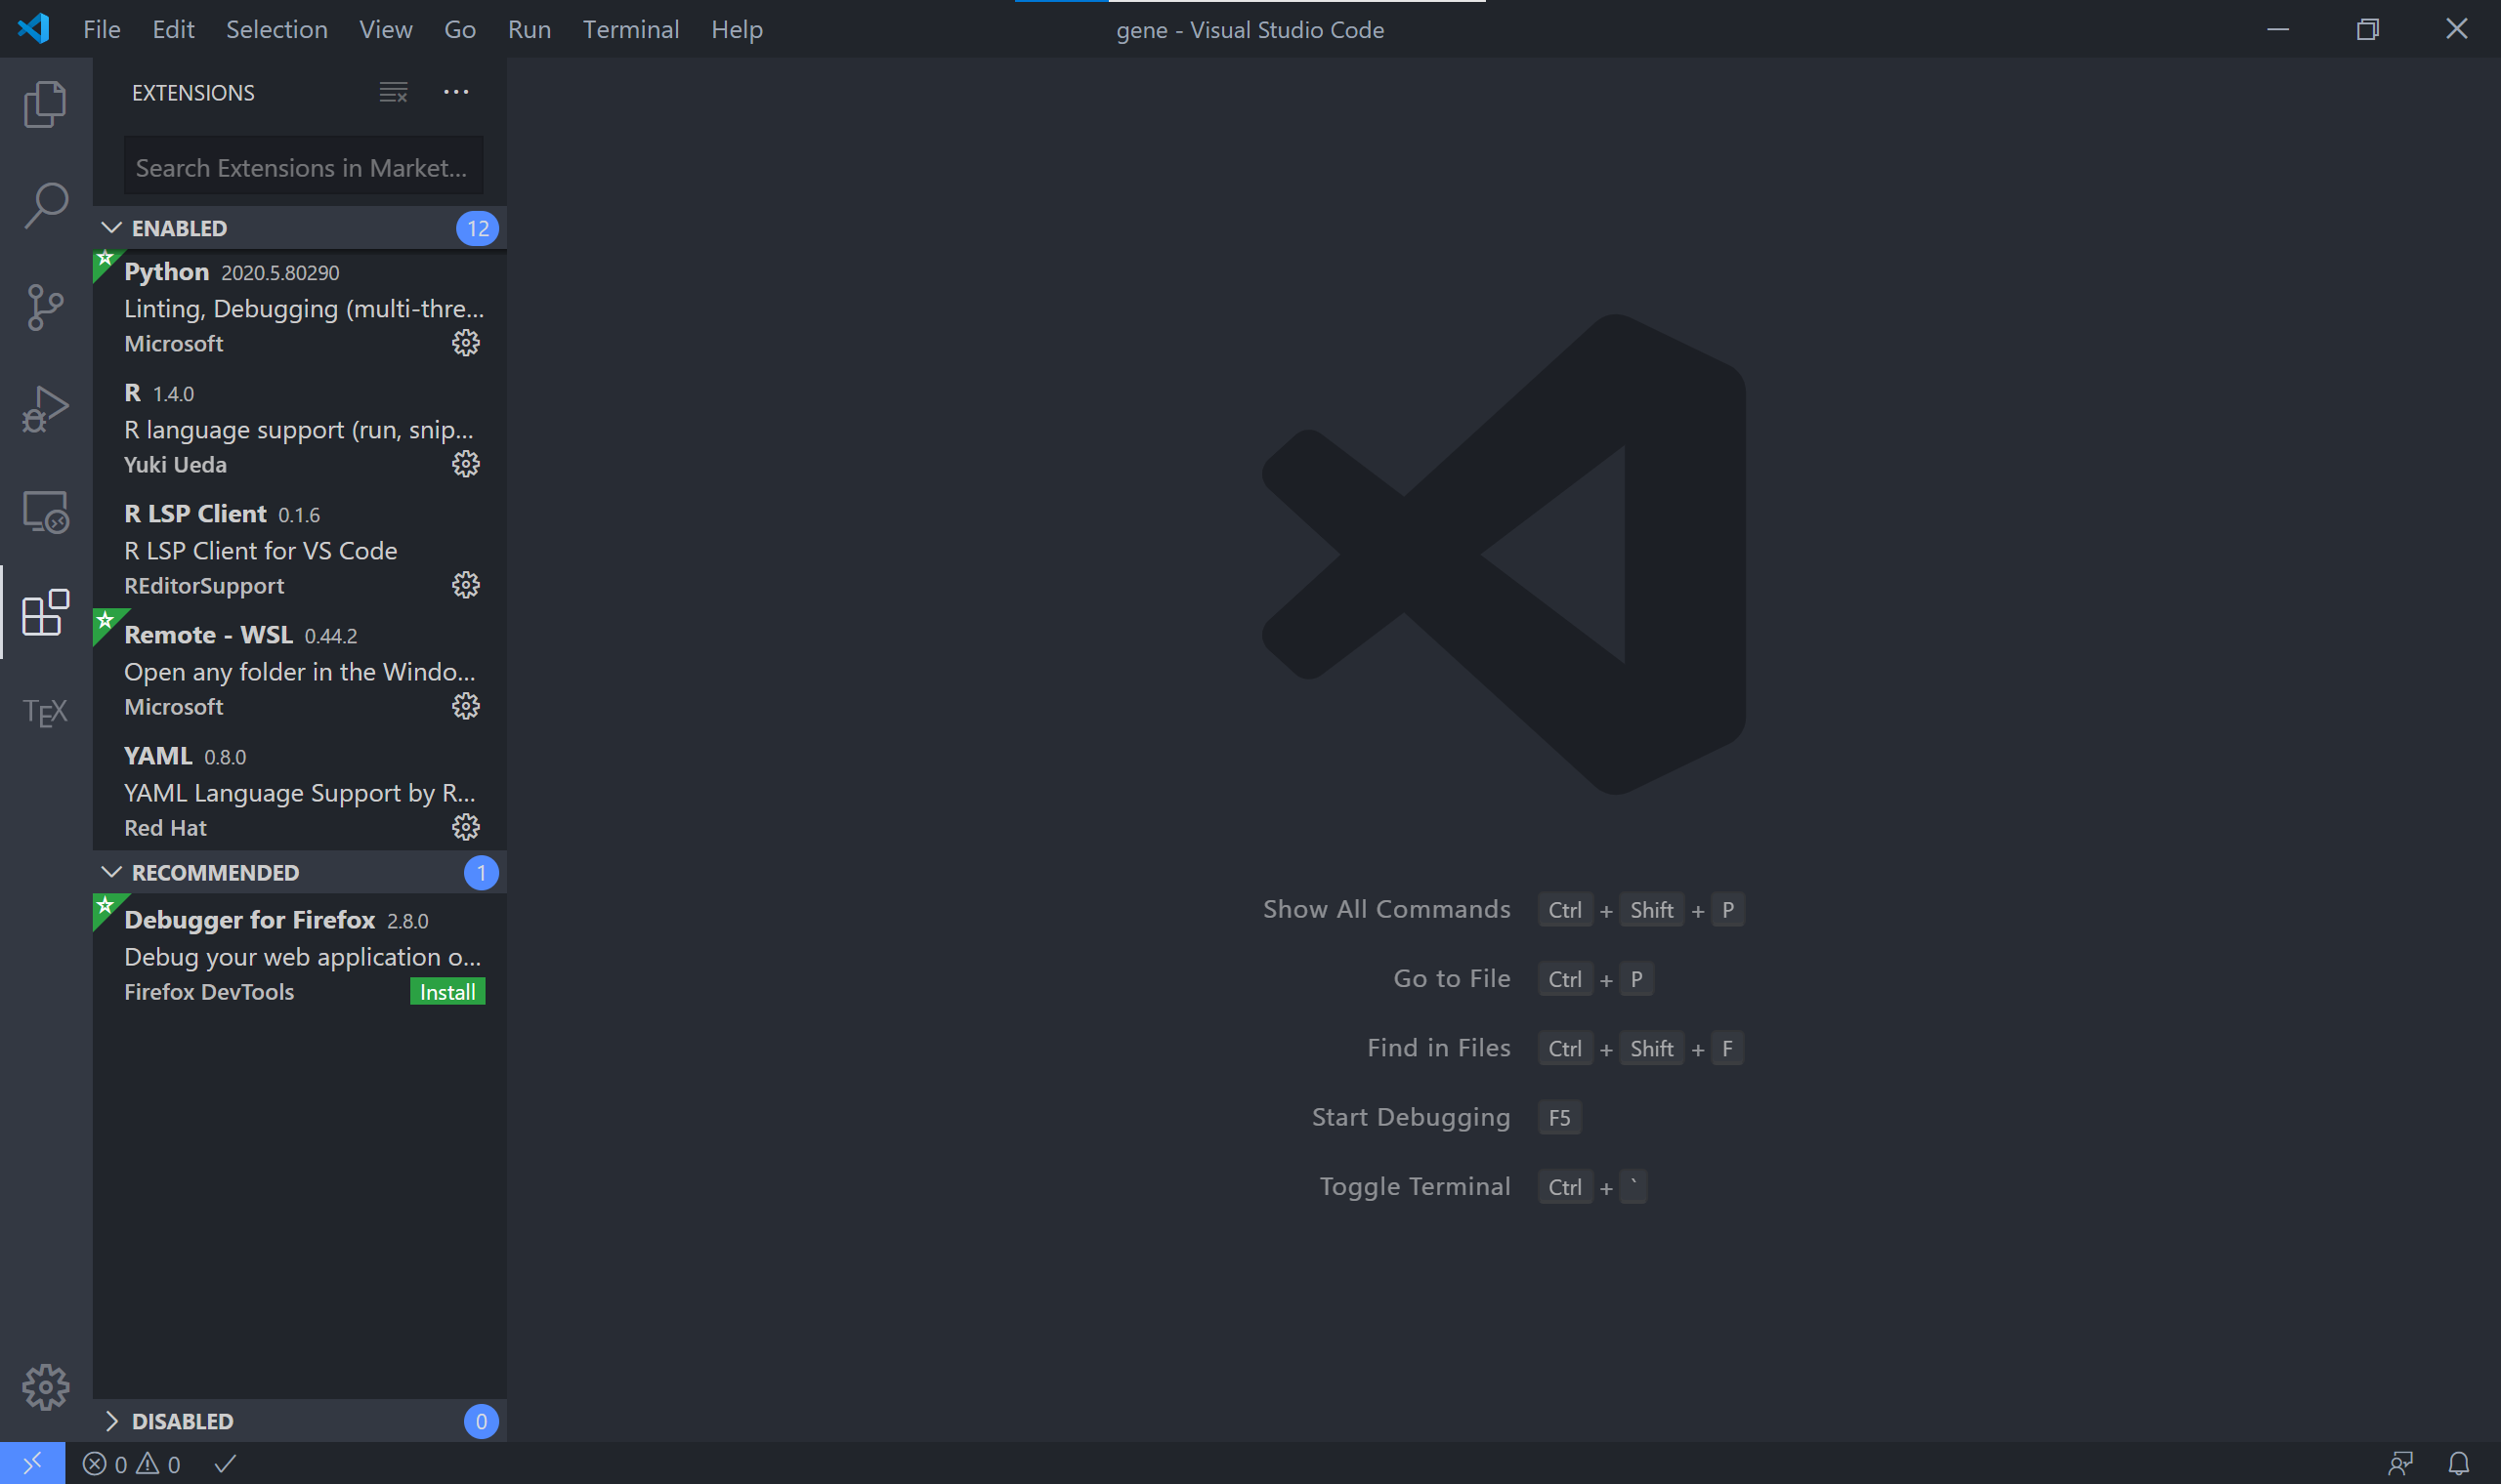Install the Debugger for Firefox extension
The width and height of the screenshot is (2501, 1484).
point(446,991)
